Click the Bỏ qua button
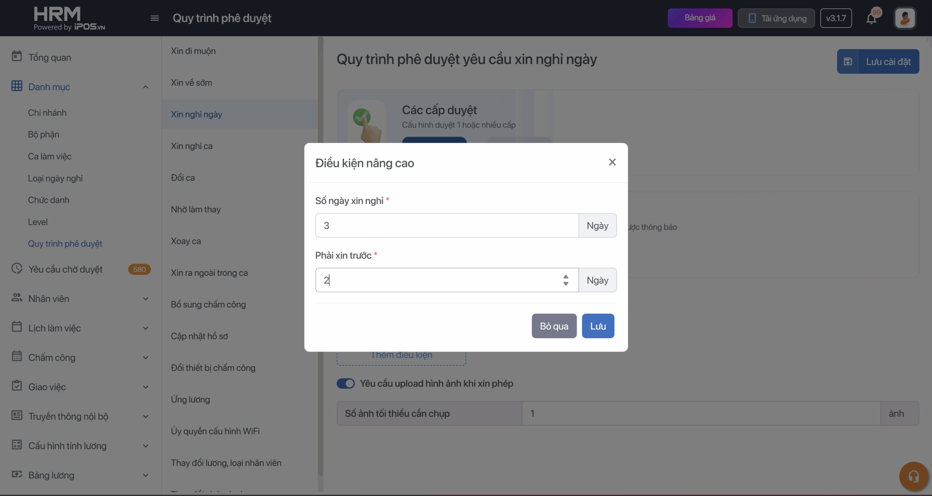This screenshot has height=496, width=932. [554, 326]
